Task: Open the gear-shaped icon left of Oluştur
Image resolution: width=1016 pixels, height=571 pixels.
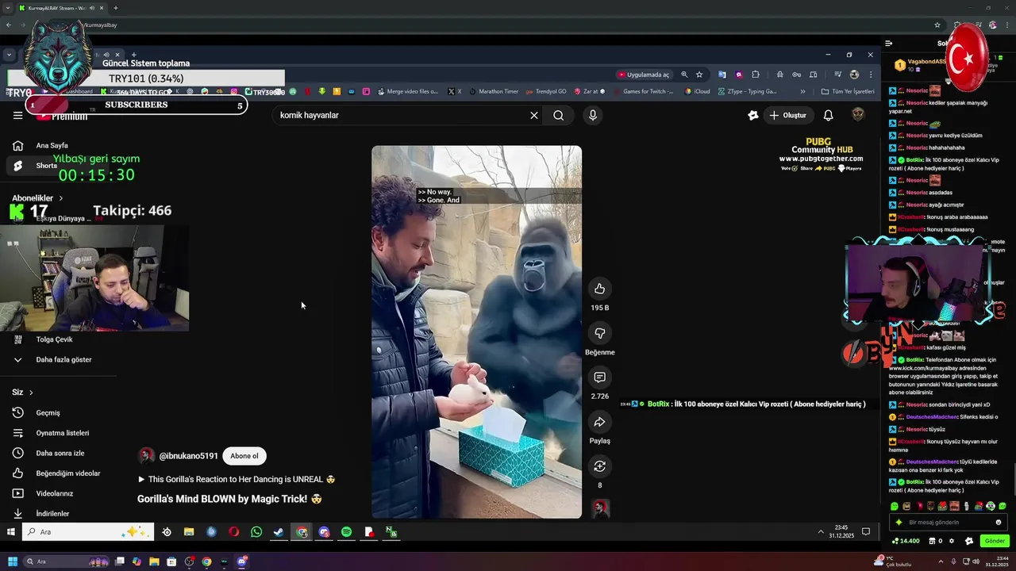Action: click(753, 115)
